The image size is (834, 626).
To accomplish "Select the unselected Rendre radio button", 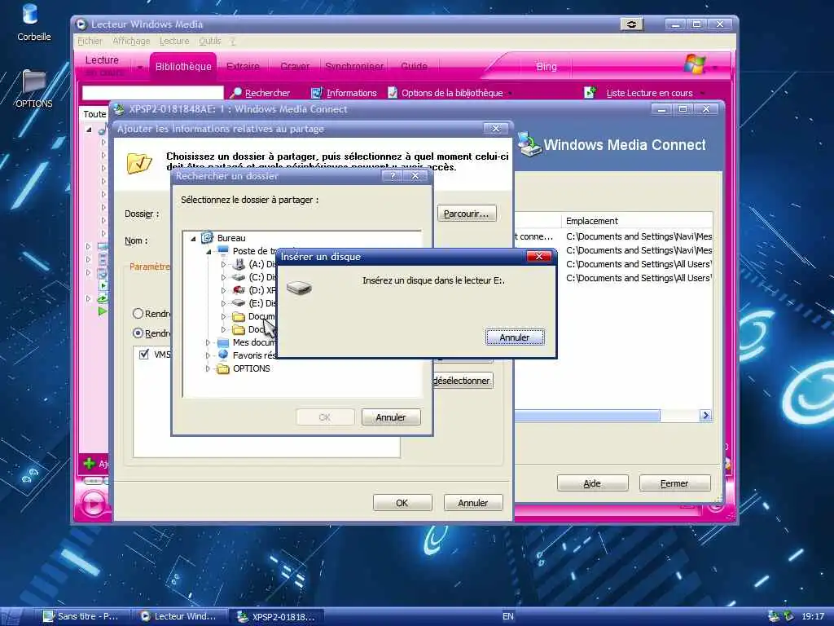I will pos(138,314).
